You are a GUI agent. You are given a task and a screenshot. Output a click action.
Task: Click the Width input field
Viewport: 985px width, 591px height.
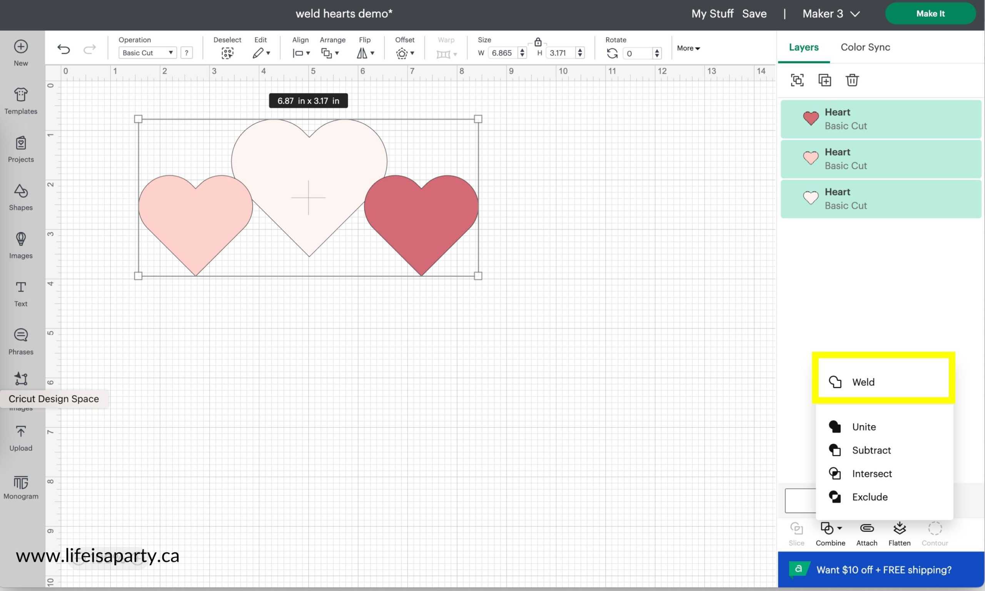[503, 53]
